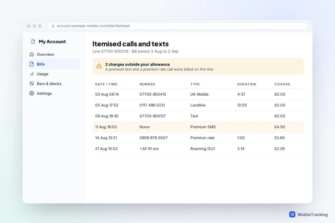Click the My Account document icon
The image size is (335, 223).
coord(33,42)
